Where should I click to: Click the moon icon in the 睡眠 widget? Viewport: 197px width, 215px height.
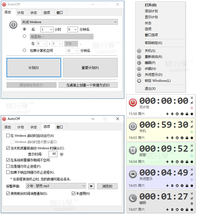133,198
